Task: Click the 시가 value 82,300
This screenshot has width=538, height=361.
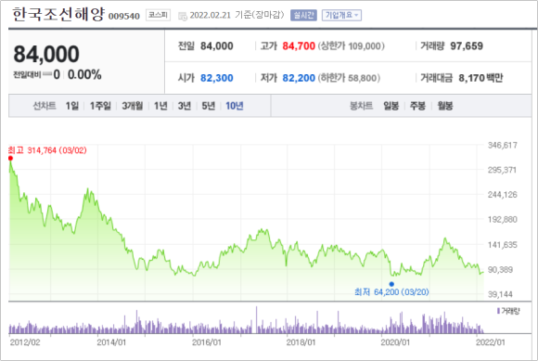Action: (216, 78)
